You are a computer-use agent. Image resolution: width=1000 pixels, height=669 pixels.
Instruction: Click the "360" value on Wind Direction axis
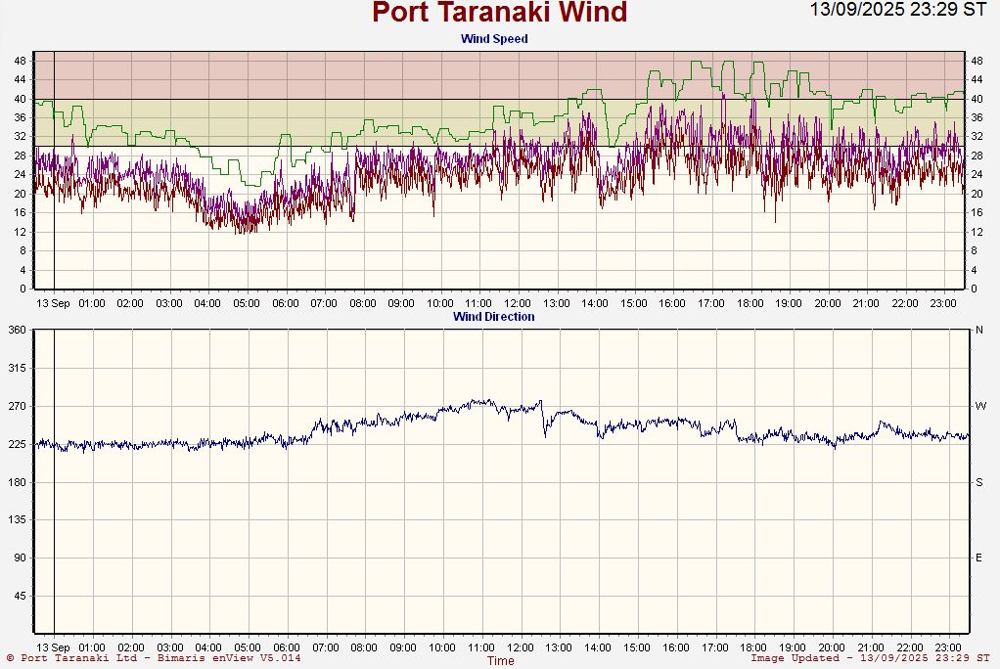[17, 330]
